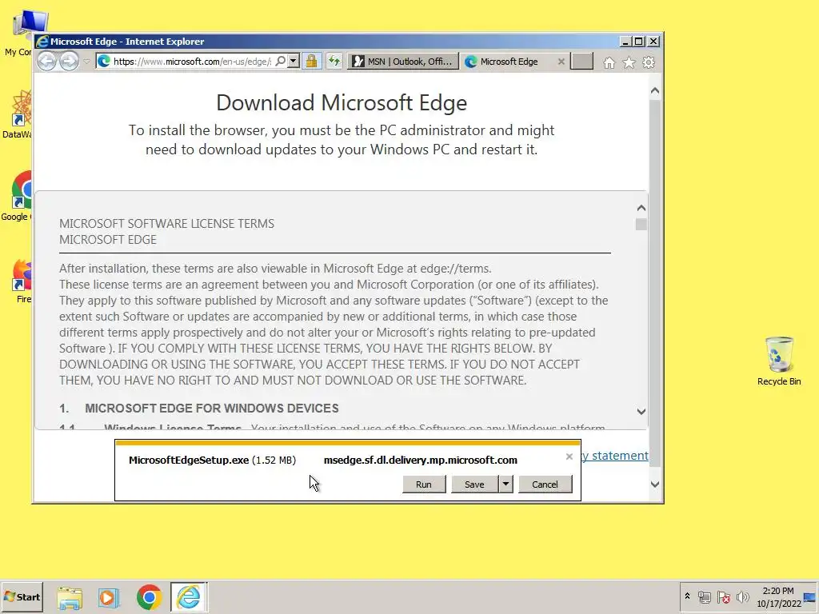
Task: Open the volume speaker icon
Action: coord(742,596)
